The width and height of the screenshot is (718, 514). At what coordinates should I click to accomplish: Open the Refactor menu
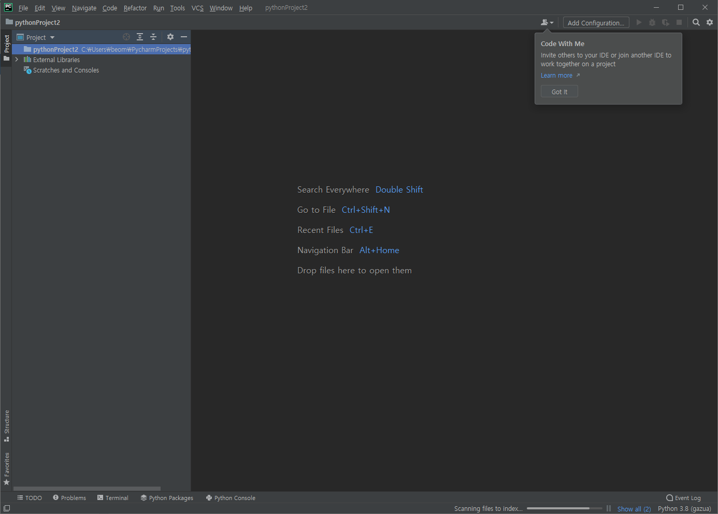pyautogui.click(x=135, y=8)
